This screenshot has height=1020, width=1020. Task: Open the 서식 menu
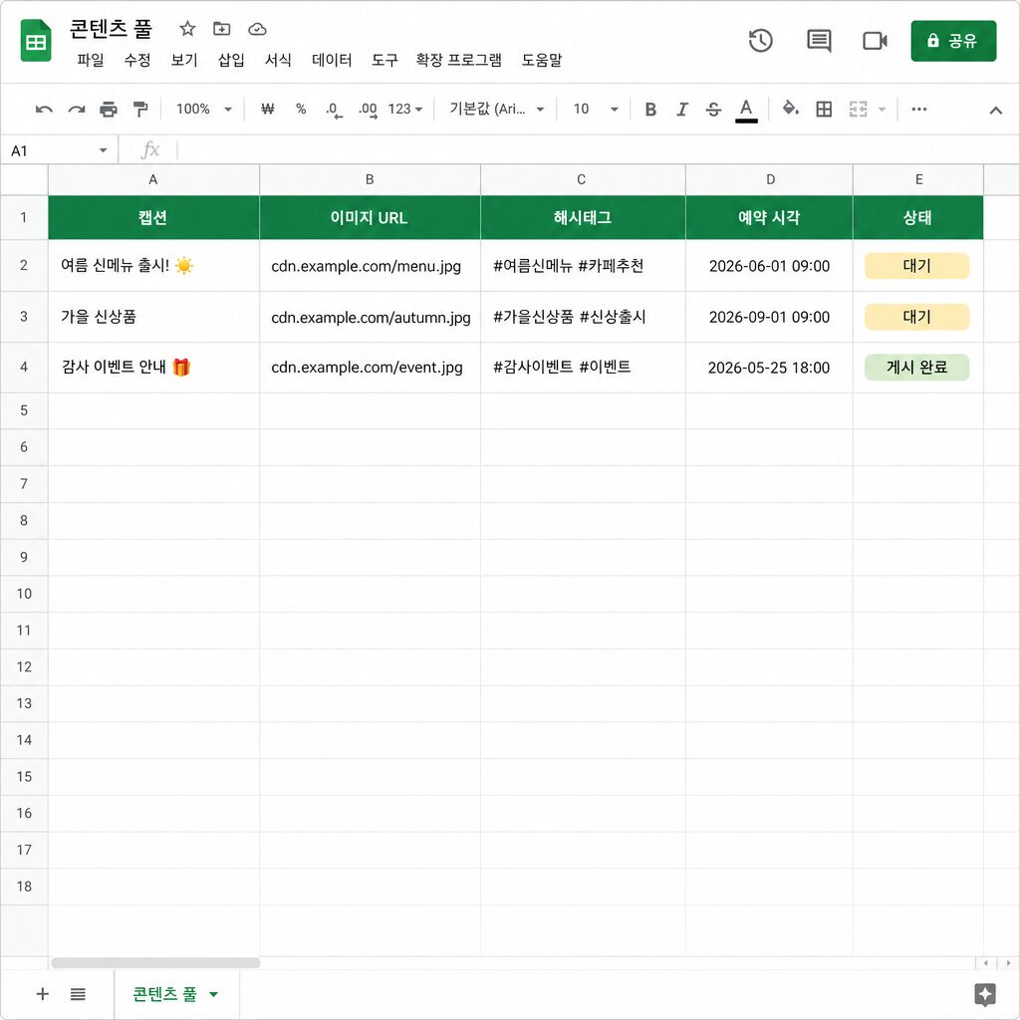278,61
